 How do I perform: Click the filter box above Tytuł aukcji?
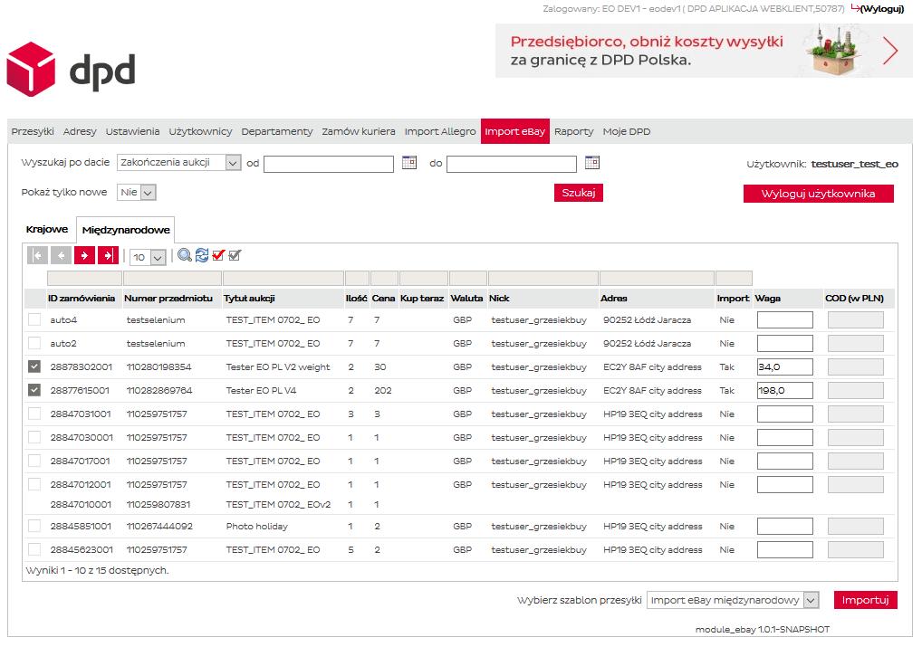click(x=283, y=278)
